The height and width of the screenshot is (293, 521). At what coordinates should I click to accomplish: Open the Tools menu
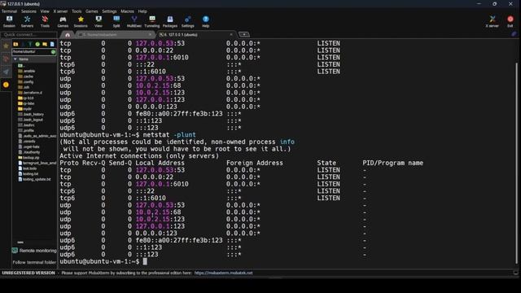pos(77,11)
